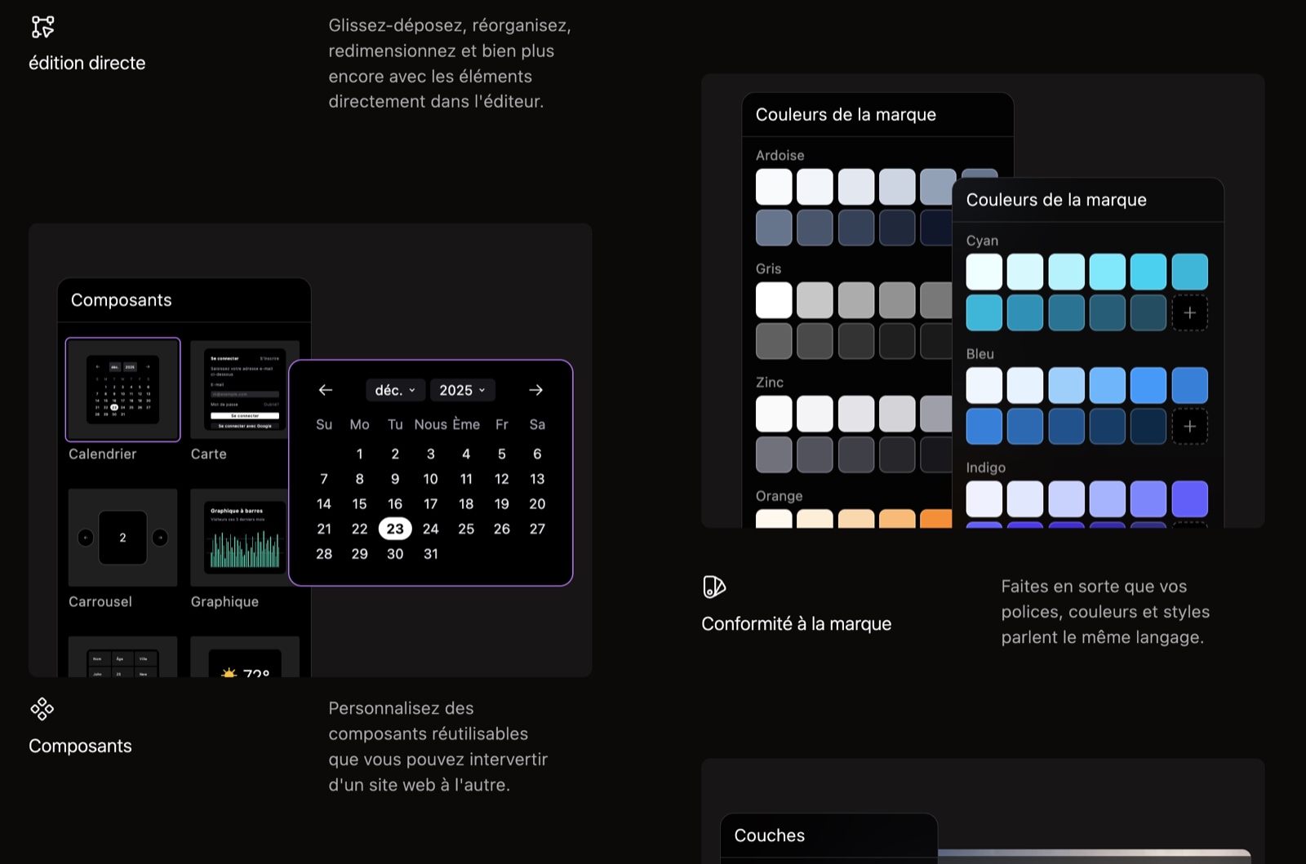1306x864 pixels.
Task: Select the Carte component thumbnail
Action: [245, 389]
